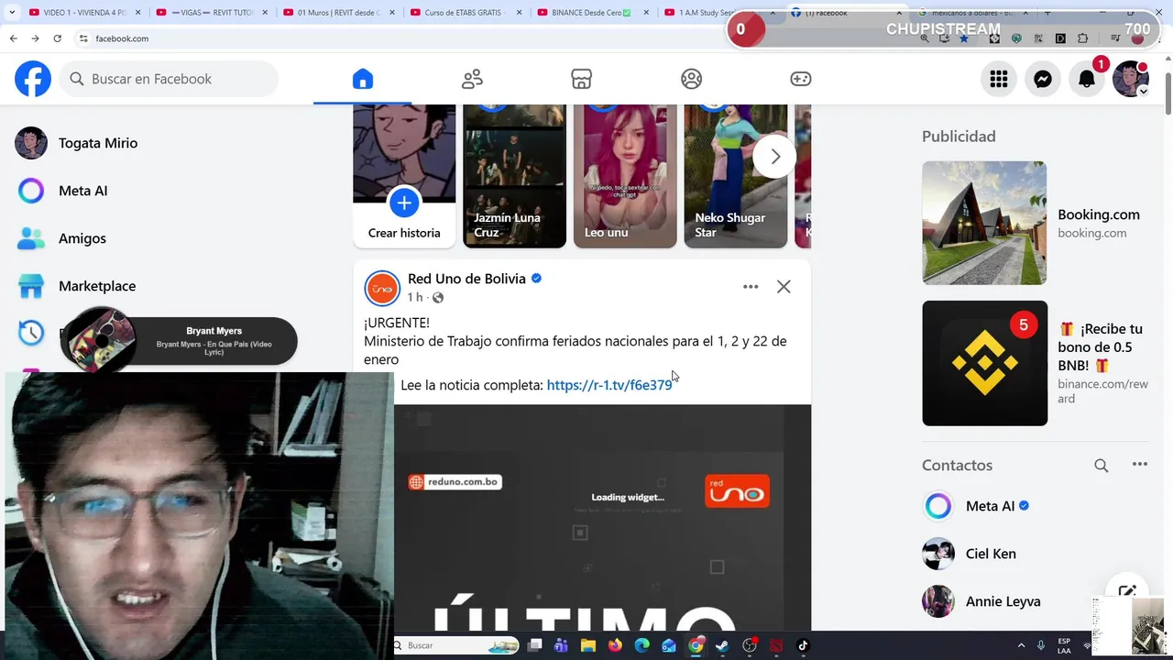This screenshot has width=1173, height=660.
Task: Open Amigos in the left sidebar
Action: point(82,238)
